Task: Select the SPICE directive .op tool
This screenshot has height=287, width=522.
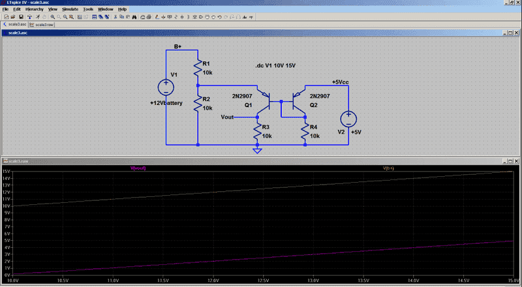Action: pos(251,17)
